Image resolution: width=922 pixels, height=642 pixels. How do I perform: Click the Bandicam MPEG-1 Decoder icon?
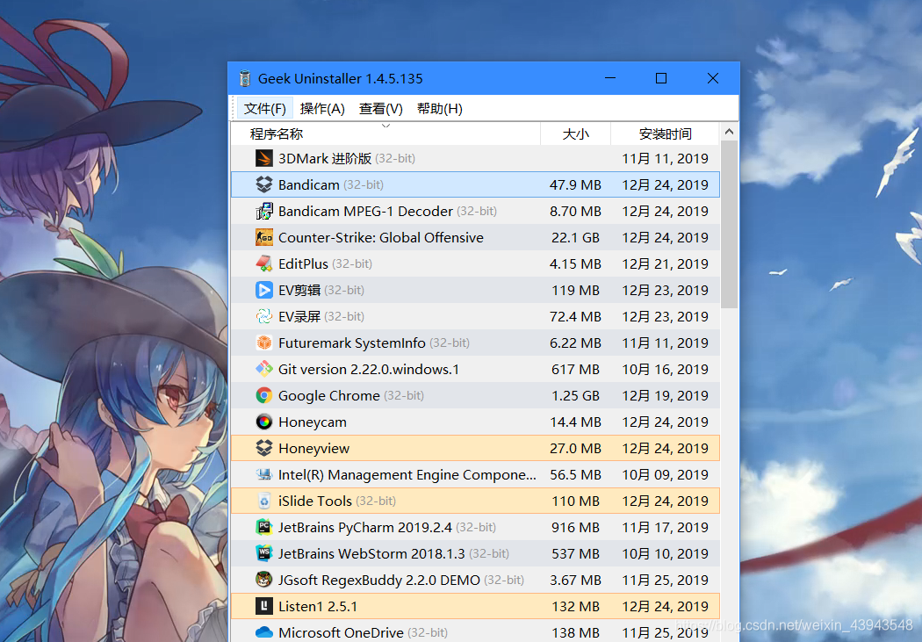click(x=264, y=211)
